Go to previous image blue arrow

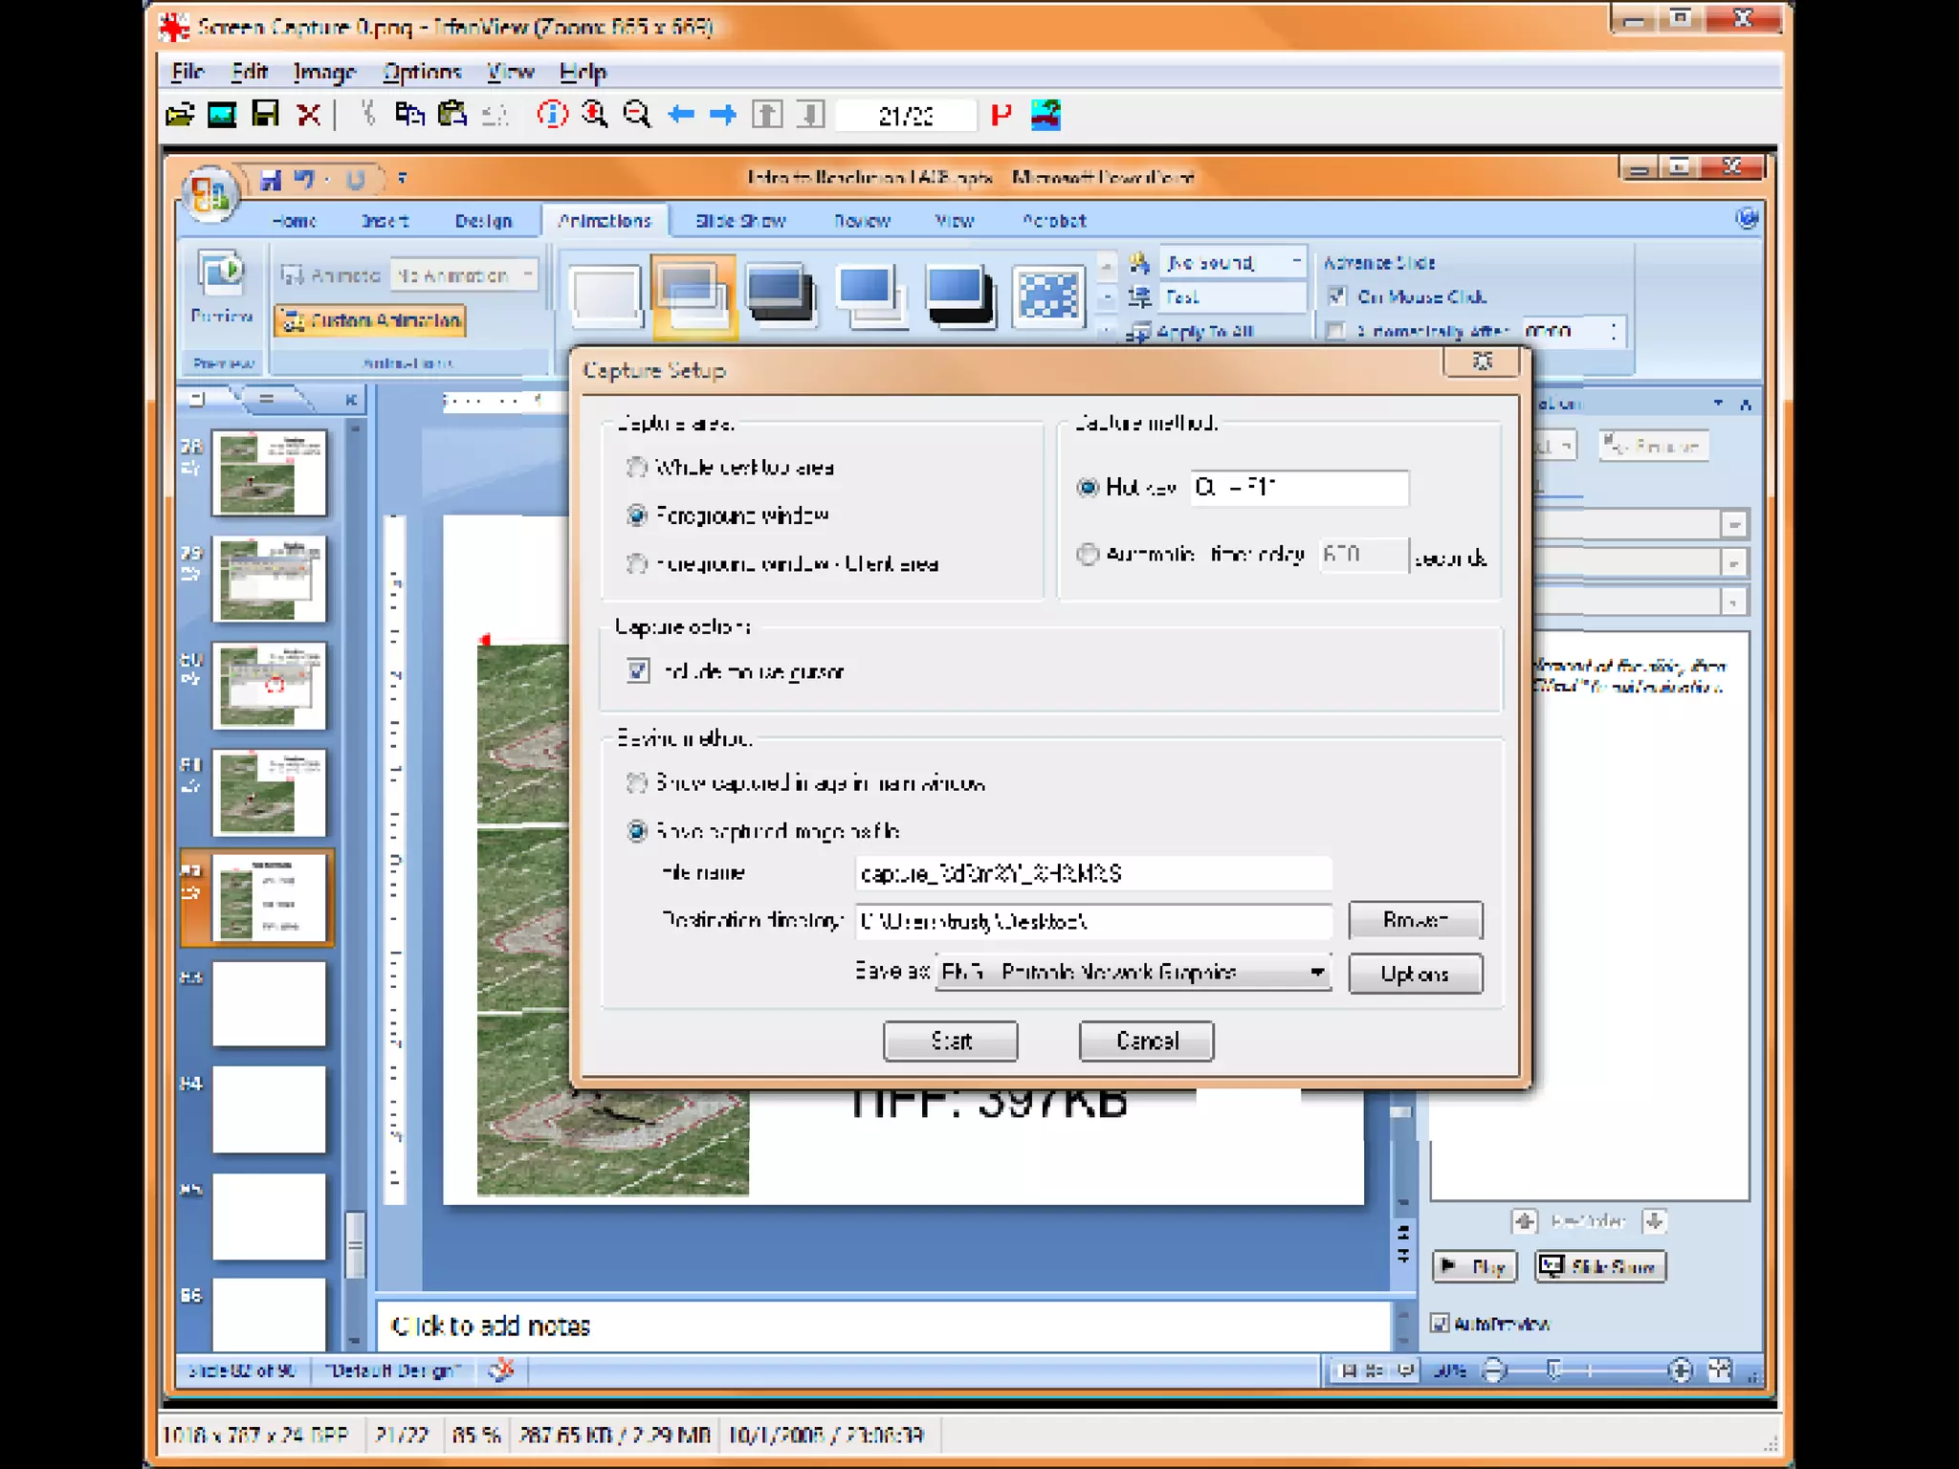[x=681, y=116]
